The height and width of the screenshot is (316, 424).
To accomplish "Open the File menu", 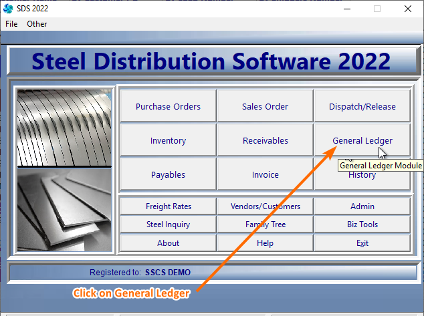I will (x=11, y=24).
